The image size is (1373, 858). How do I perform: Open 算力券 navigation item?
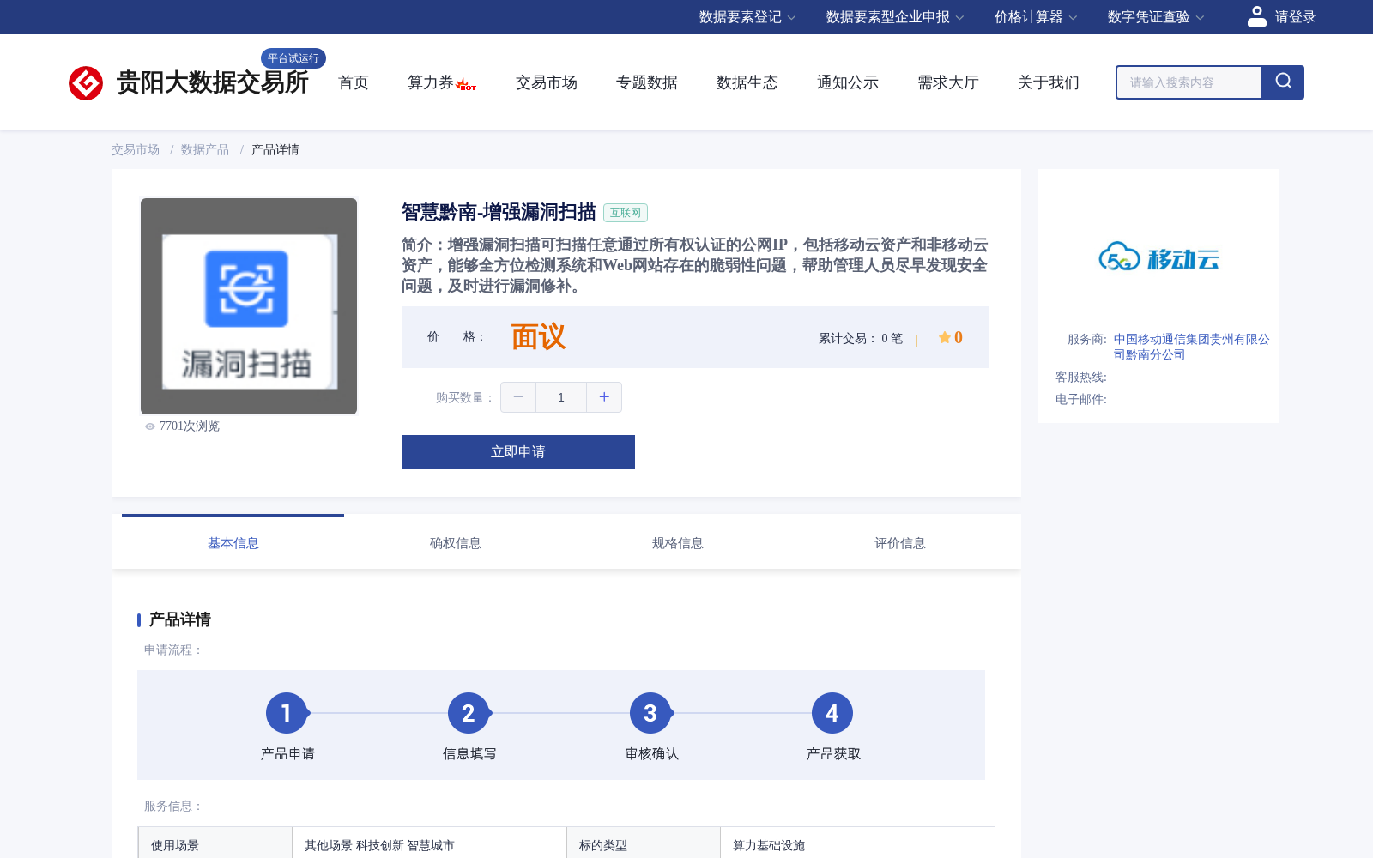pyautogui.click(x=431, y=82)
